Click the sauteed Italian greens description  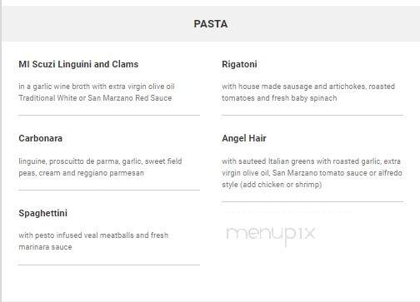click(x=311, y=161)
